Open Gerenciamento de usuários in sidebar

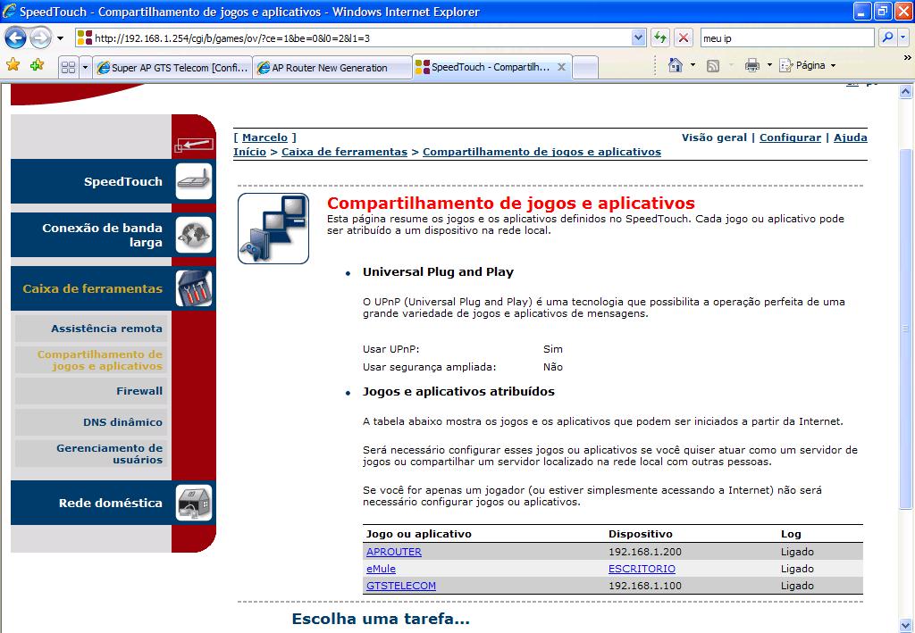pos(91,454)
